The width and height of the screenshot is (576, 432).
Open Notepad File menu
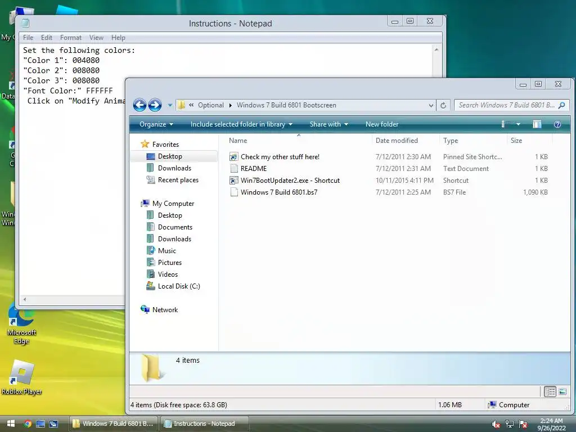(x=28, y=38)
